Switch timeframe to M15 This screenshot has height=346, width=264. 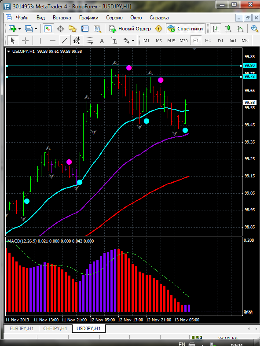tap(171, 41)
